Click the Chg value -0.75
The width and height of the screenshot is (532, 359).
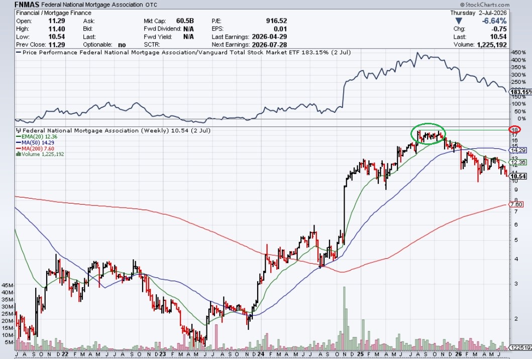click(499, 29)
